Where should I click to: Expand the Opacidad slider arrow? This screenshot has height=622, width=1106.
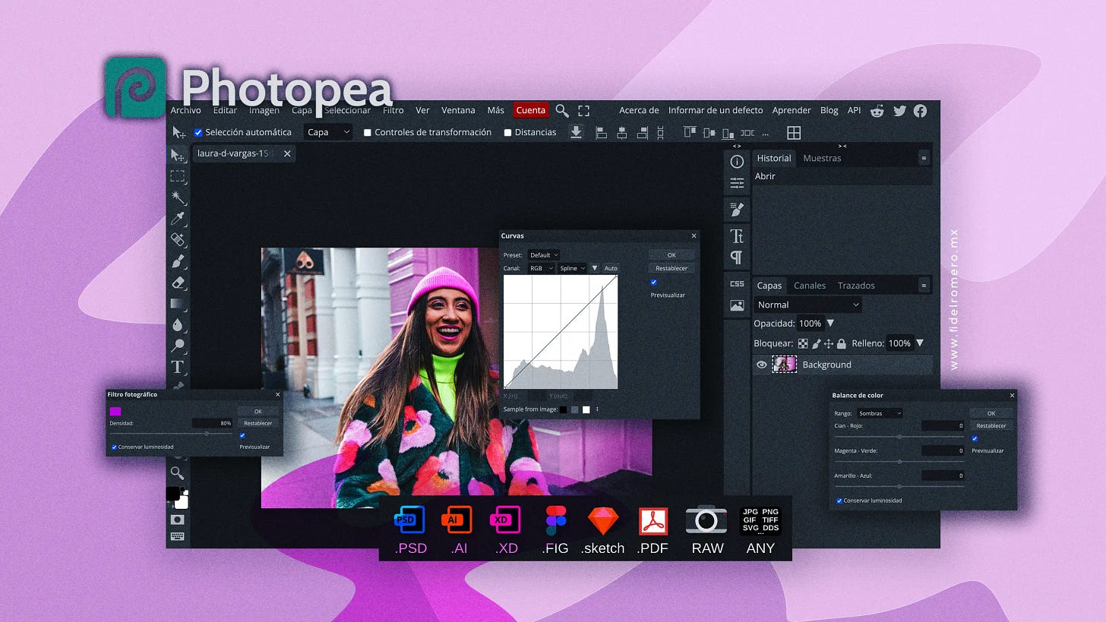click(830, 324)
